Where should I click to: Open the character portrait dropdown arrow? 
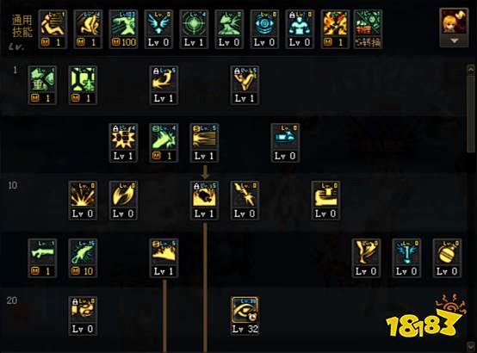[x=455, y=41]
